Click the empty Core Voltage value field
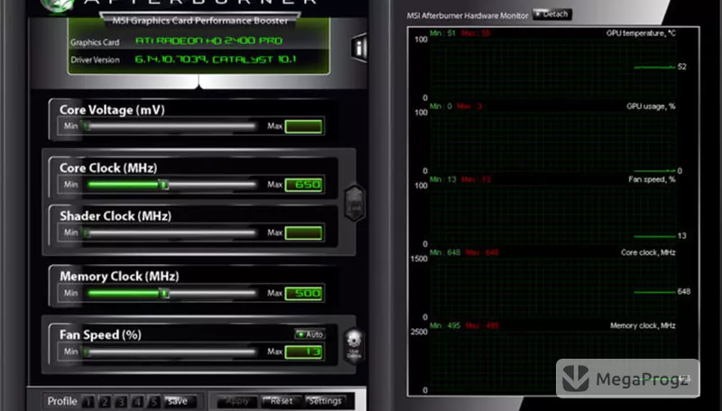The height and width of the screenshot is (411, 722). coord(304,126)
